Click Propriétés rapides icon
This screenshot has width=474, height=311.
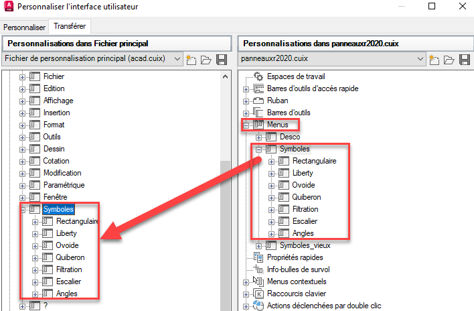pos(258,257)
